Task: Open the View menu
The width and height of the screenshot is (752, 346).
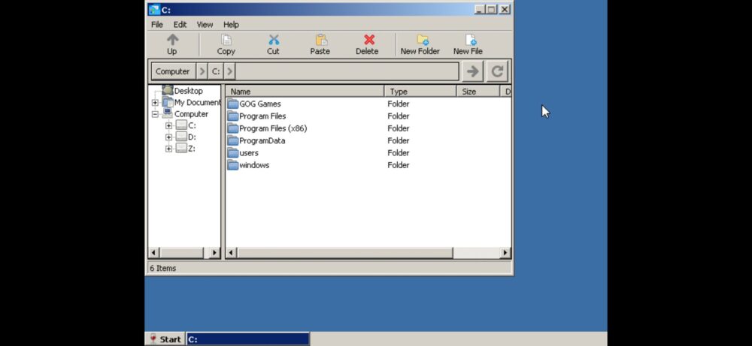Action: 205,25
